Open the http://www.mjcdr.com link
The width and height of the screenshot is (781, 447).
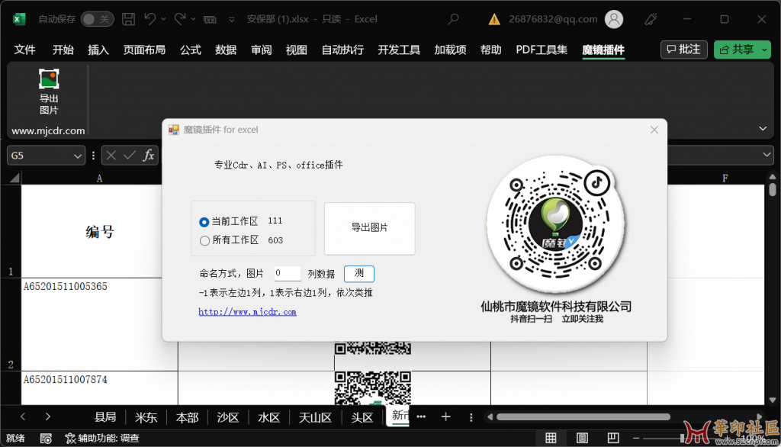point(248,312)
